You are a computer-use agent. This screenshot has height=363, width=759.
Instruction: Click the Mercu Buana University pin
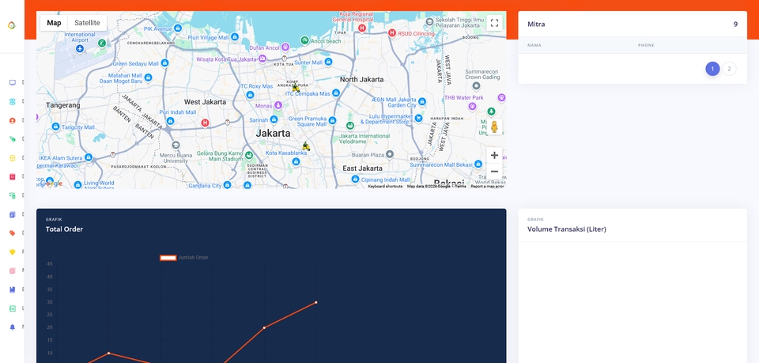(176, 146)
